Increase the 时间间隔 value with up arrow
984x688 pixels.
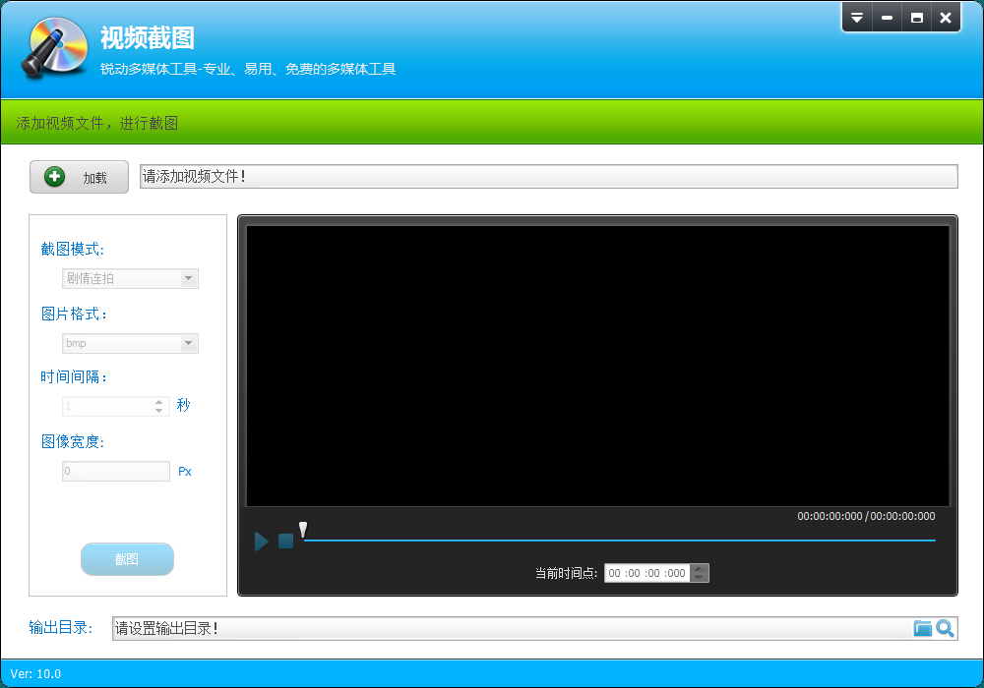coord(159,401)
